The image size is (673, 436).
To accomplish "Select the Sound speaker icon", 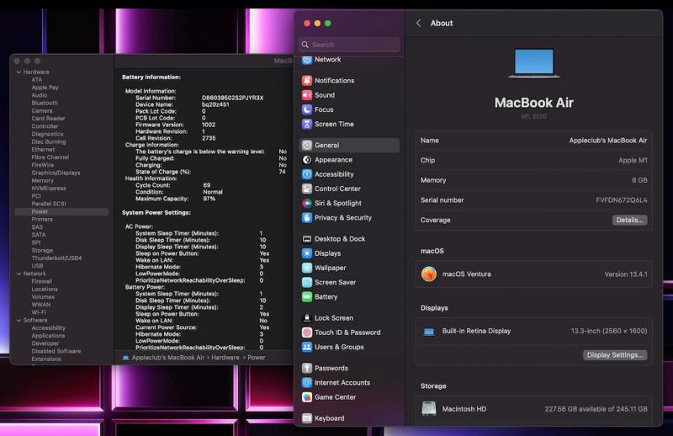I will [x=306, y=95].
